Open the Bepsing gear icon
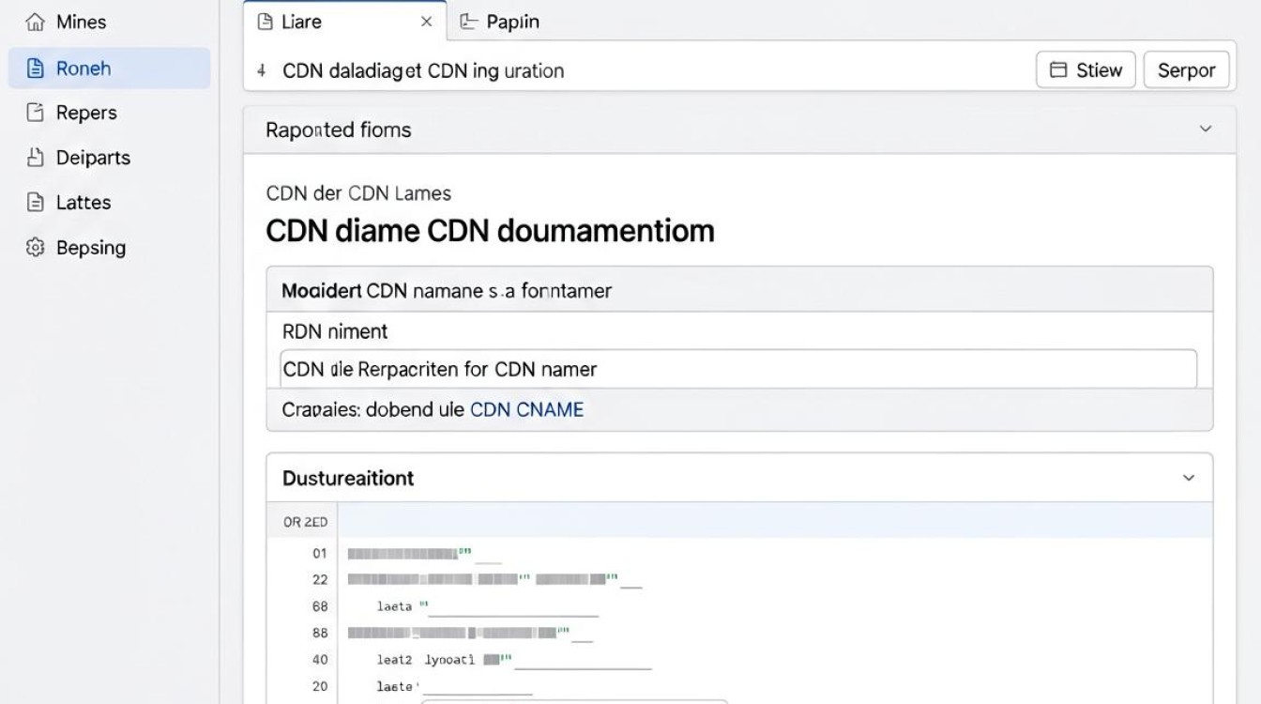 click(x=36, y=247)
